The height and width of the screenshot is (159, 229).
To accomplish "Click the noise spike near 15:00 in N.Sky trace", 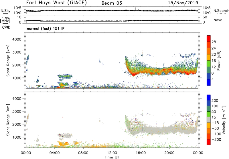I will [135, 9].
